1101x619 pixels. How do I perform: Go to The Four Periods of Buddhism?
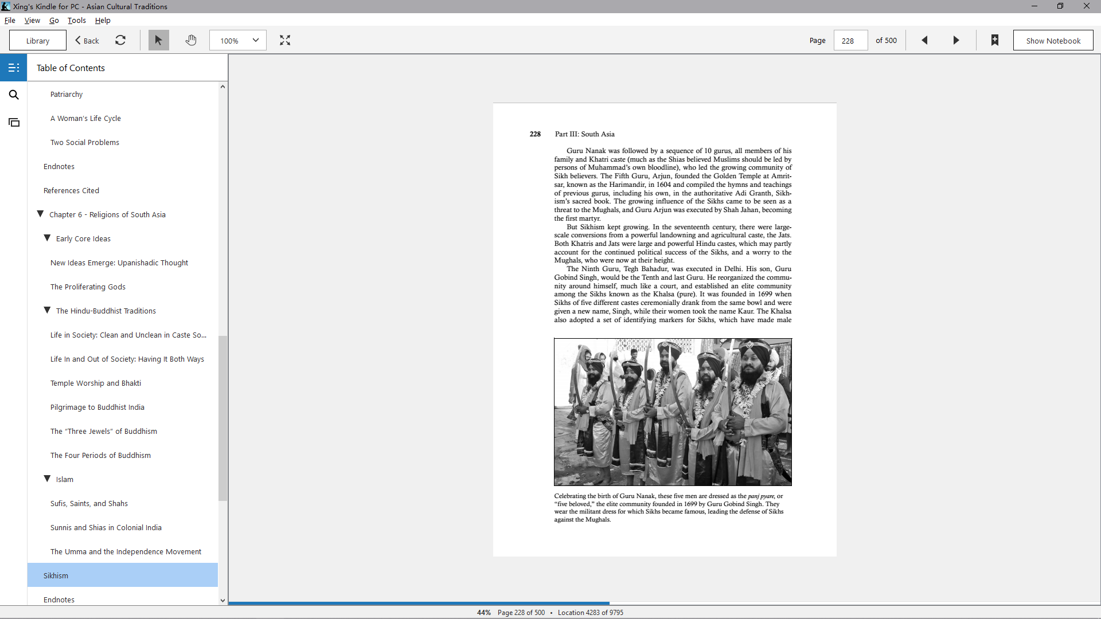click(x=100, y=455)
